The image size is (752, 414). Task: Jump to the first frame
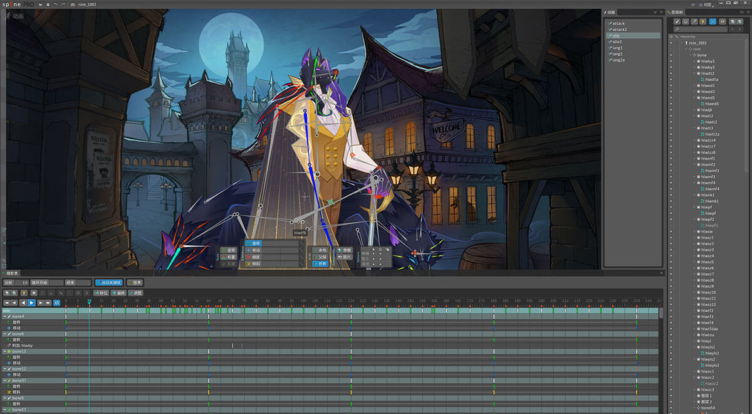(x=6, y=303)
